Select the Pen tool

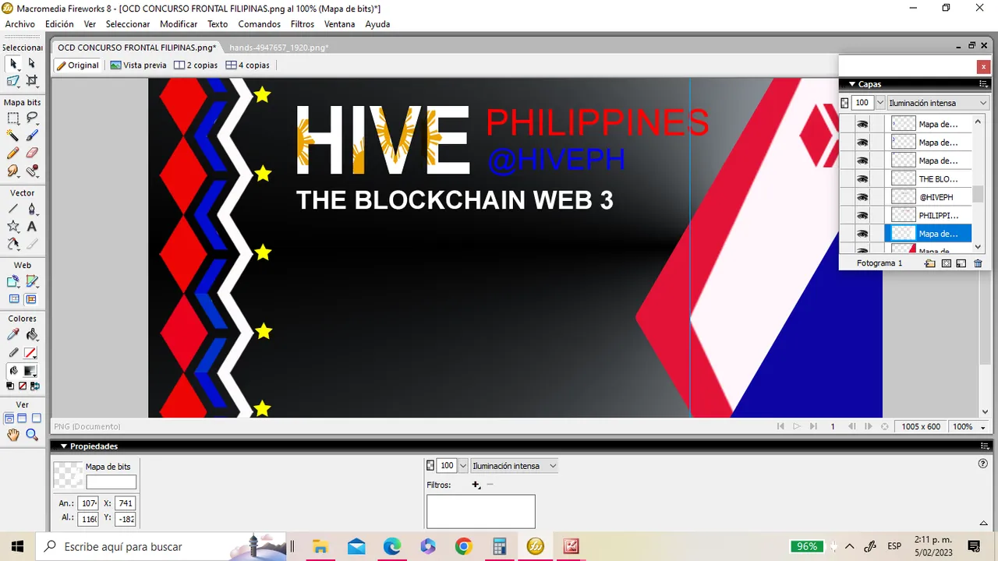[32, 209]
